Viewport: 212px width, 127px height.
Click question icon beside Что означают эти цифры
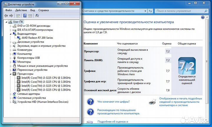pos(90,102)
